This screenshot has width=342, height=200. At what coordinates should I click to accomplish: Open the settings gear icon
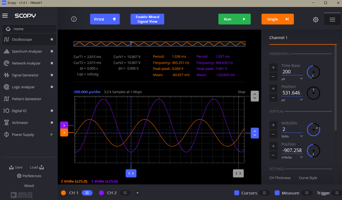click(x=316, y=20)
